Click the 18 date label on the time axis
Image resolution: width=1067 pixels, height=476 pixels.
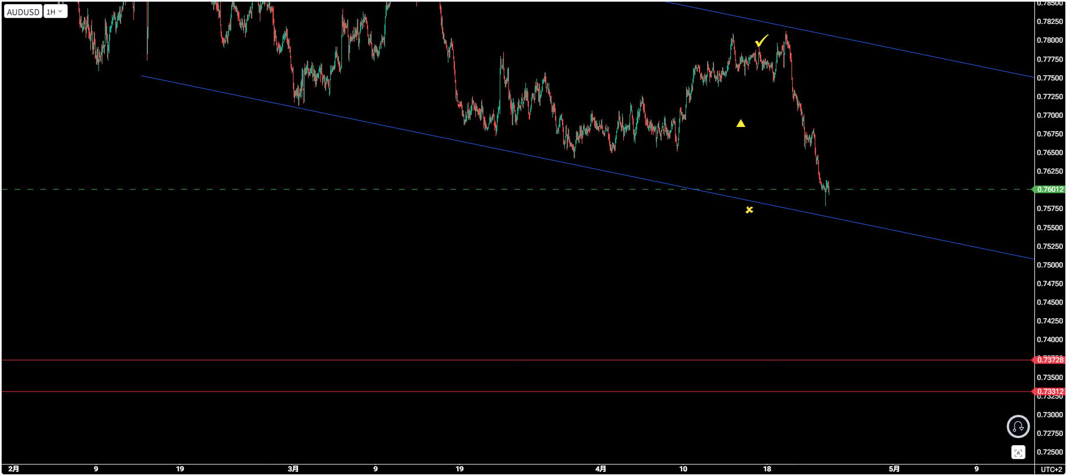click(x=767, y=469)
